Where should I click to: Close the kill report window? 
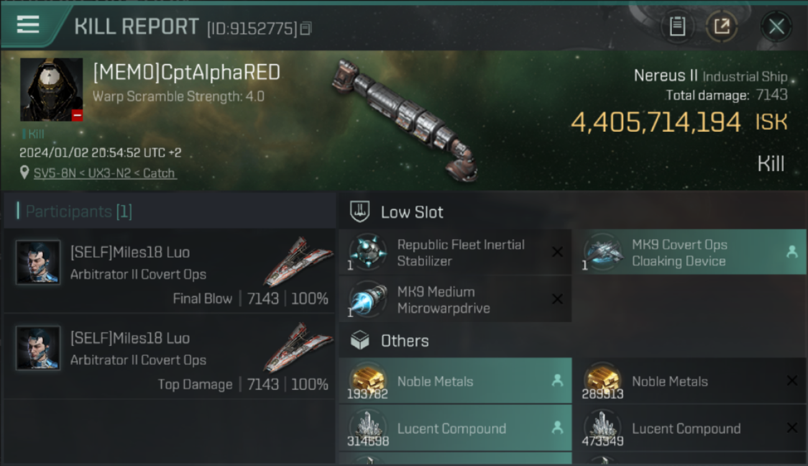[x=776, y=27]
